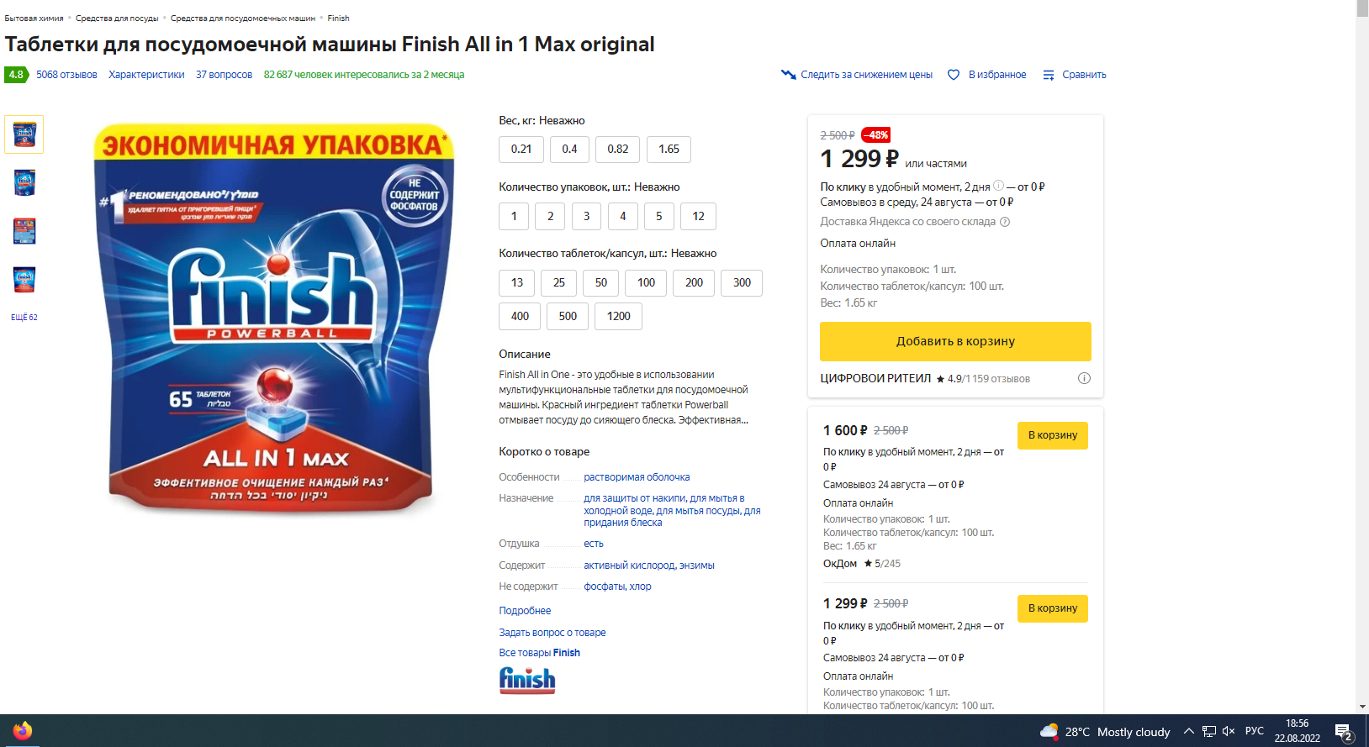Click Добавить в корзину button
The image size is (1369, 747).
point(955,341)
